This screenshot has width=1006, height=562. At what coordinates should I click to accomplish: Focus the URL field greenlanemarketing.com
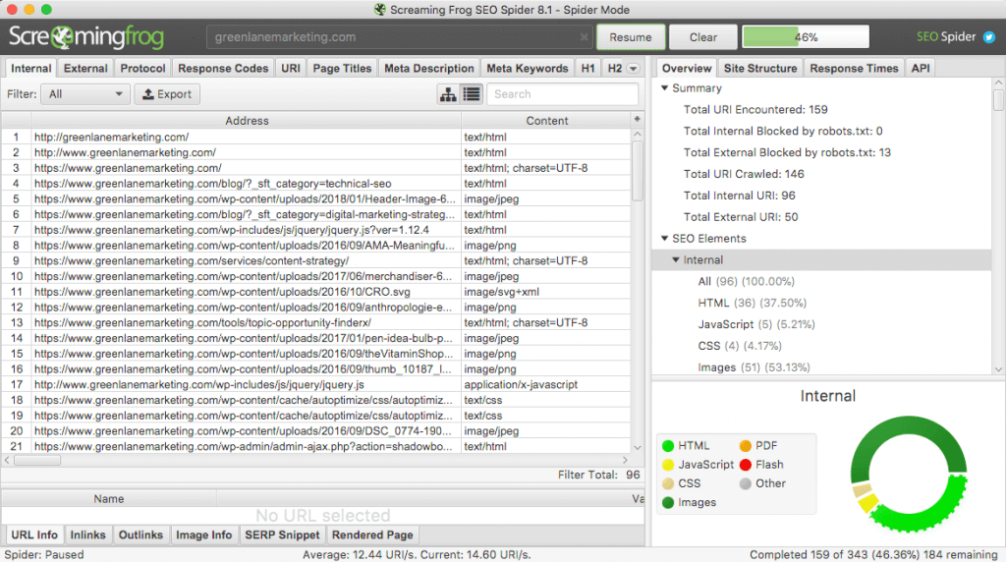pyautogui.click(x=398, y=37)
